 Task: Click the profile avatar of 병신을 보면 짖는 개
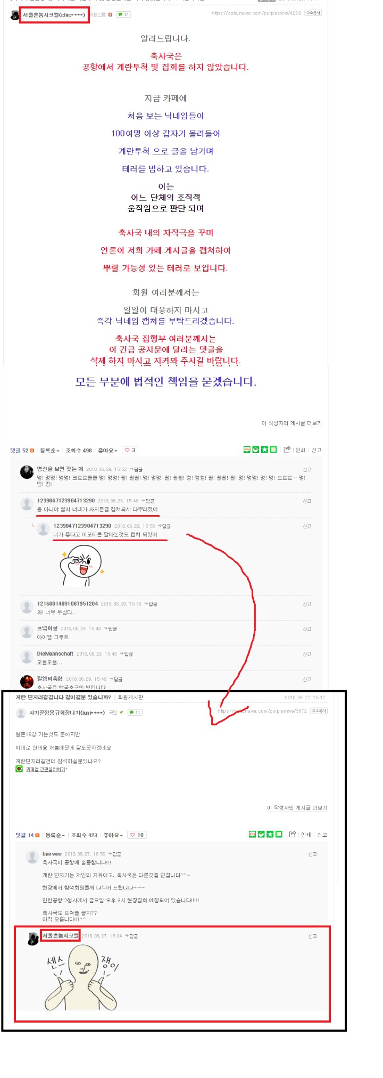pos(27,472)
